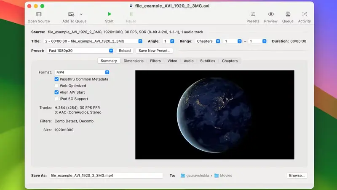Viewport: 337px width, 190px height.
Task: Click the Add To Queue icon
Action: click(x=71, y=14)
